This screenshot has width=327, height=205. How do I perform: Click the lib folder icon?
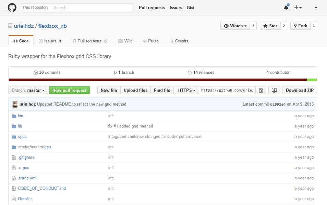pos(14,126)
